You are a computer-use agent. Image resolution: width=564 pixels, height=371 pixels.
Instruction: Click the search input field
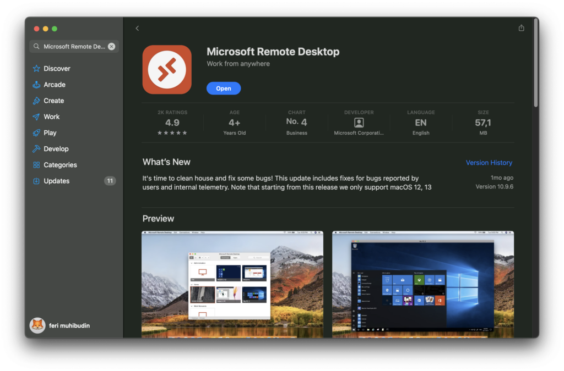pos(74,46)
